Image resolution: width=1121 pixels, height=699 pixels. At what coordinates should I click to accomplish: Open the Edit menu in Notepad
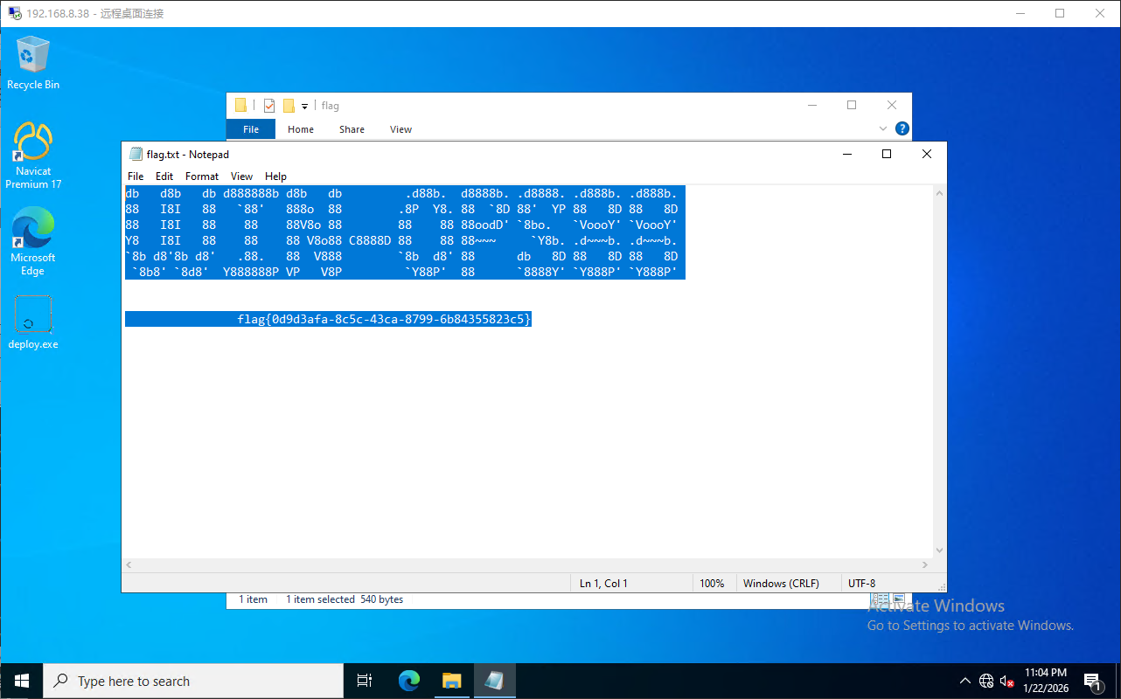coord(164,176)
